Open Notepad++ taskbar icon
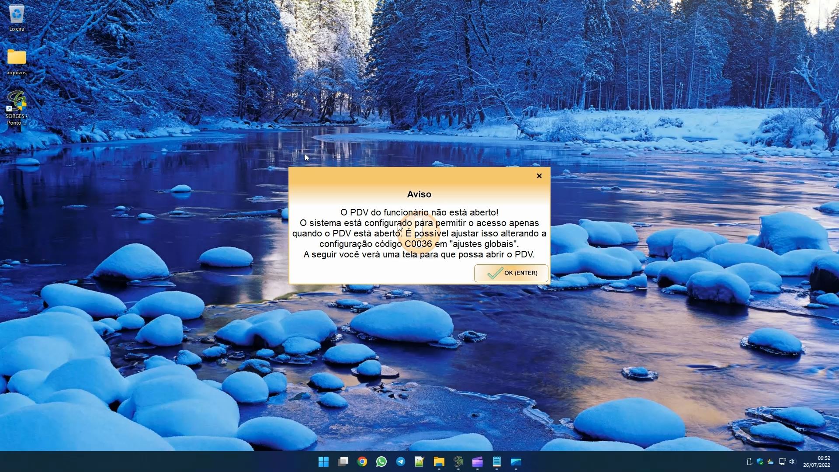 click(x=419, y=462)
